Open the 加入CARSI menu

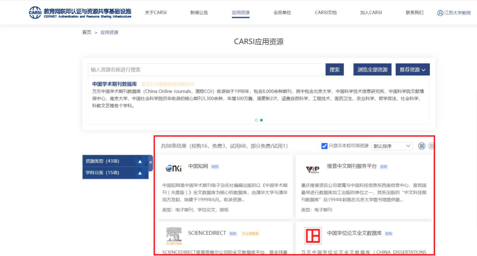pos(371,13)
